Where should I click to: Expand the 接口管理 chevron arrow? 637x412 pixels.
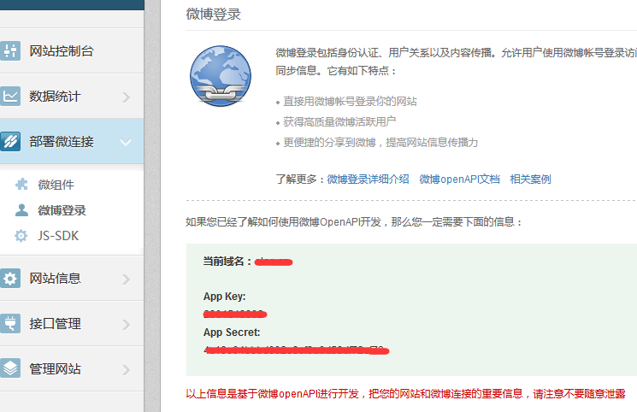coord(126,324)
